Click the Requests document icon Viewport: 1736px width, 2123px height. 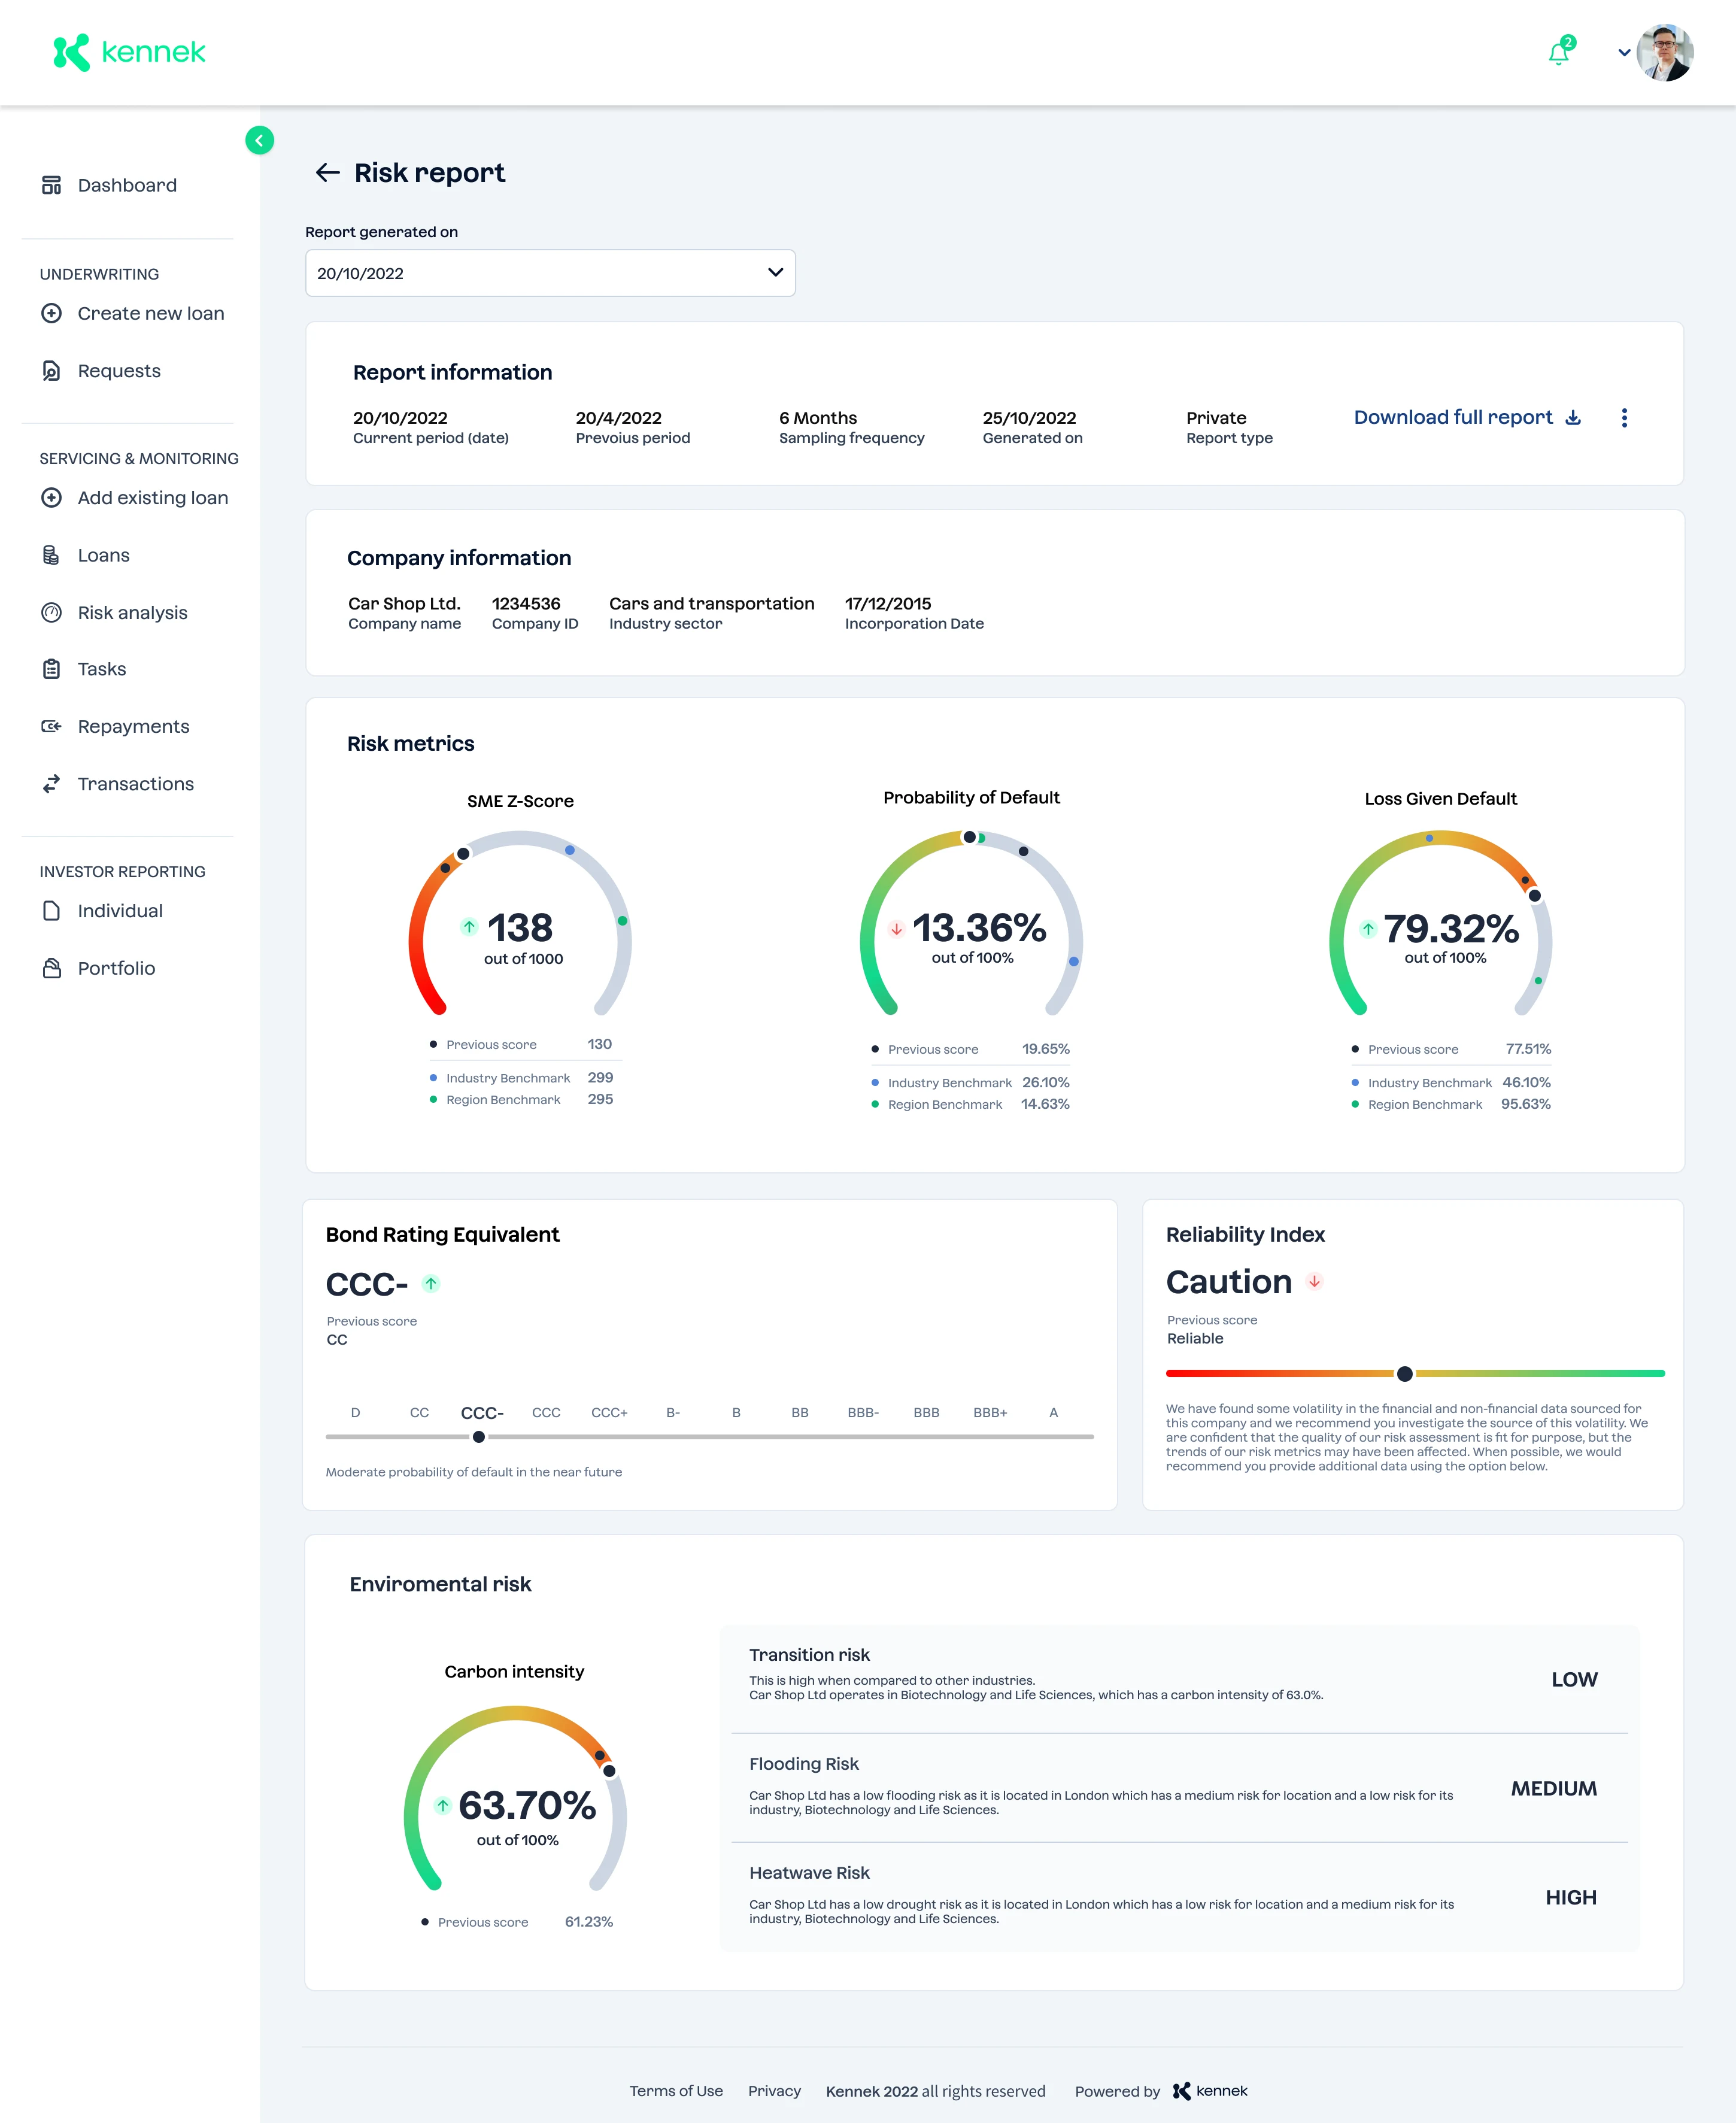51,371
